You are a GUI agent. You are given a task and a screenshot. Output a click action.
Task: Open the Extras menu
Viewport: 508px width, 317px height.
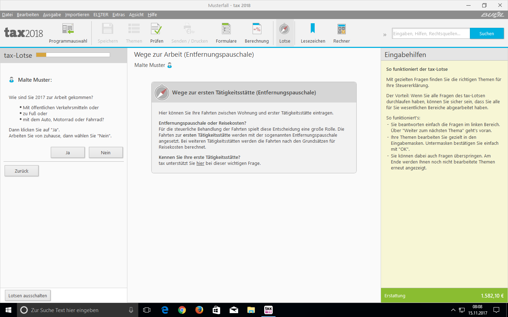pos(119,14)
